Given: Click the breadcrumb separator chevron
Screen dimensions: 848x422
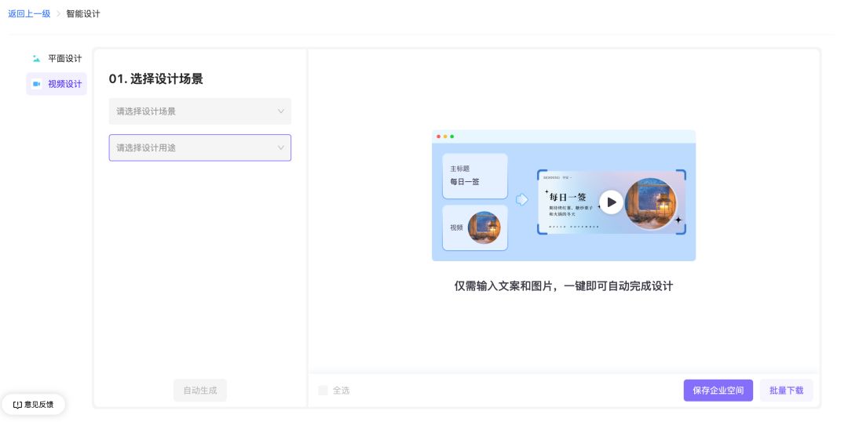Looking at the screenshot, I should [58, 14].
